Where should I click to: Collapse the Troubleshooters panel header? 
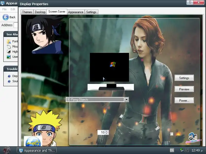(11, 69)
